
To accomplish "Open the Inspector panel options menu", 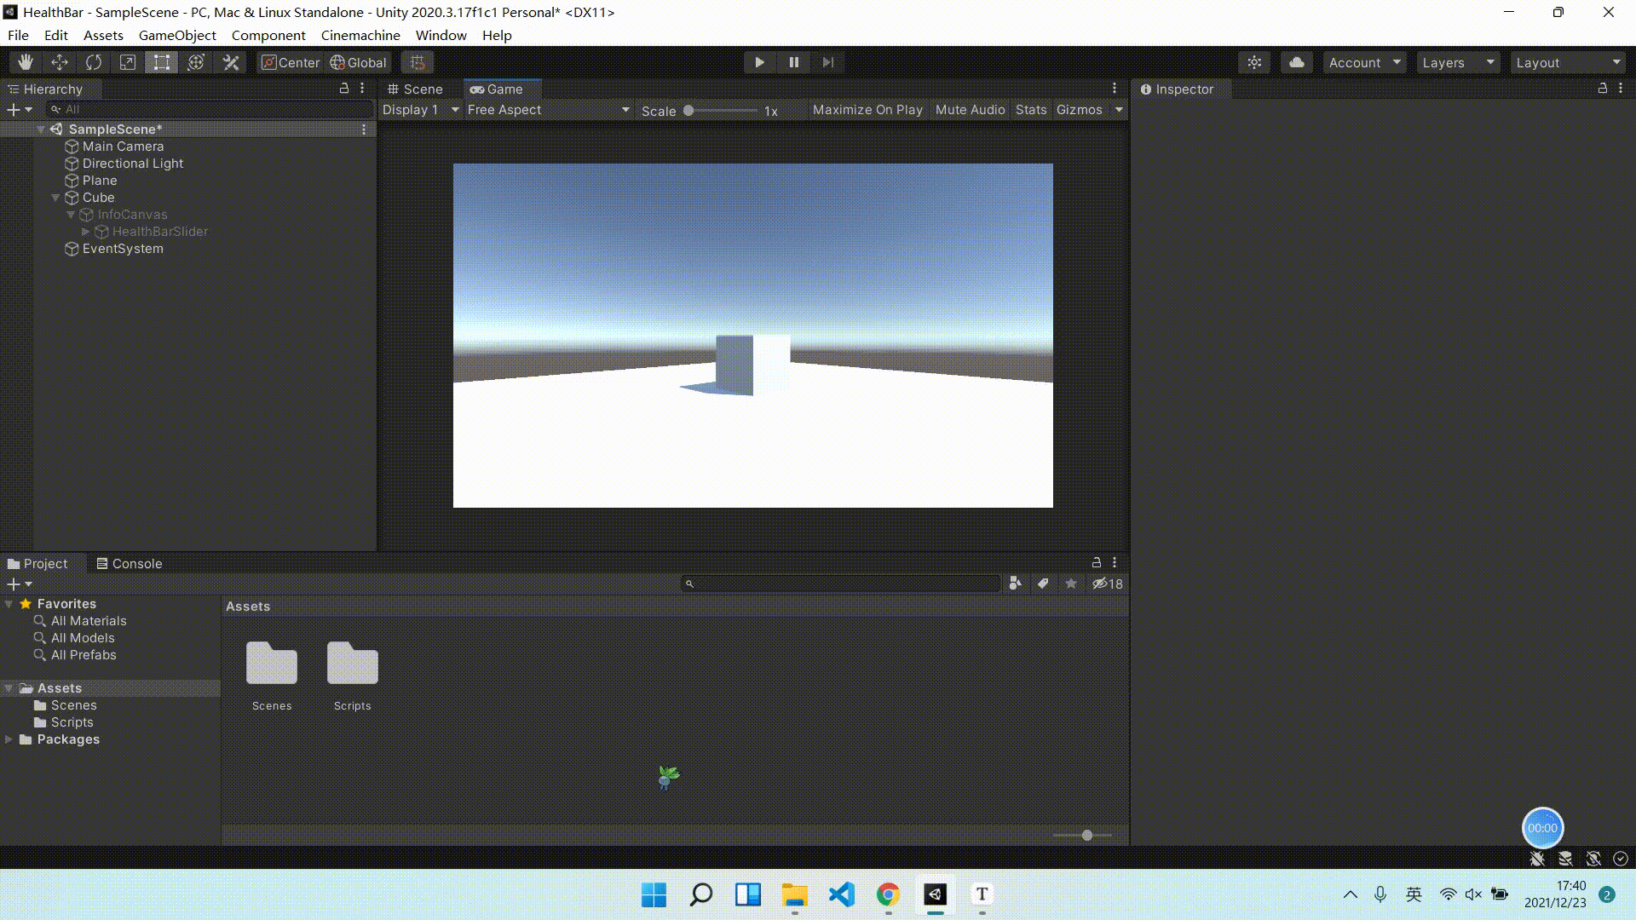I will (1621, 89).
